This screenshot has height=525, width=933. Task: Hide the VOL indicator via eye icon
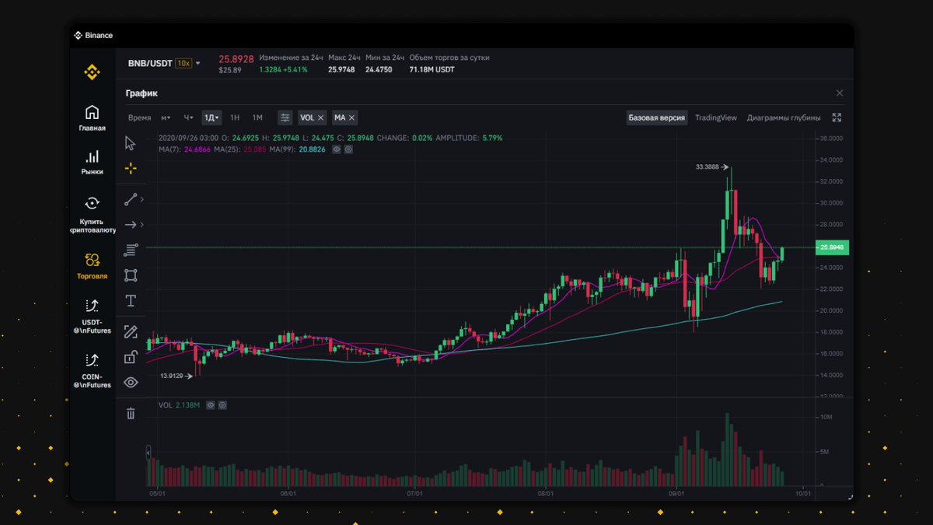(x=211, y=405)
